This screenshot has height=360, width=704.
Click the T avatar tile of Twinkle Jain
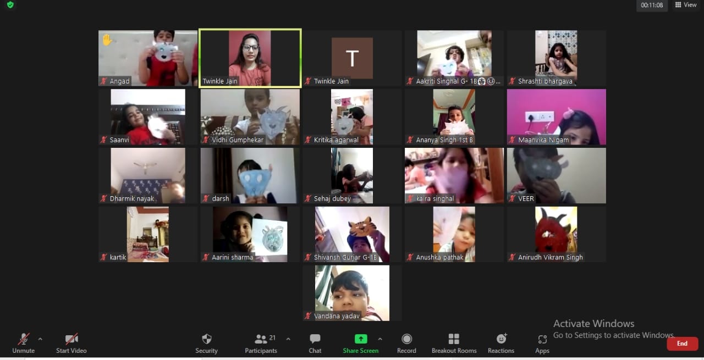[352, 58]
